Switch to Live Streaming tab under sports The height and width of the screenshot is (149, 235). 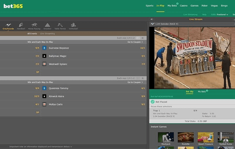pos(47,34)
